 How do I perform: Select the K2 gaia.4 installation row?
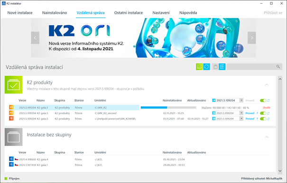(x=140, y=159)
